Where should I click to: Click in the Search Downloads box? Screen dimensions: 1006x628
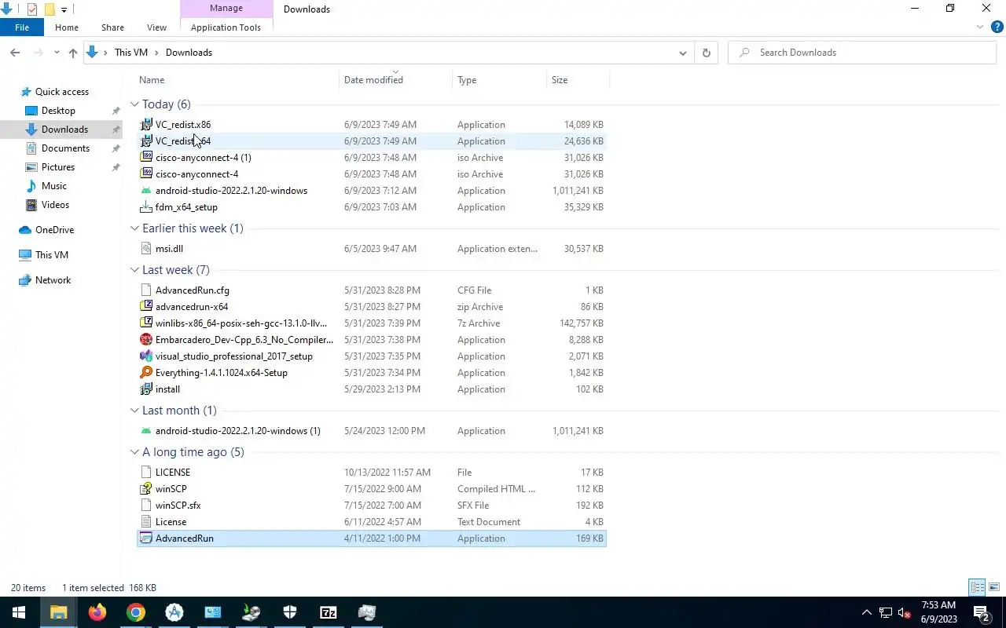[862, 53]
